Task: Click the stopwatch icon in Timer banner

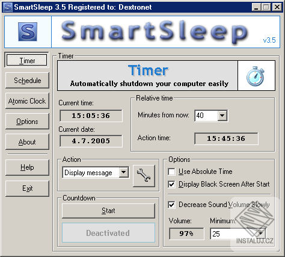Action: (255, 76)
